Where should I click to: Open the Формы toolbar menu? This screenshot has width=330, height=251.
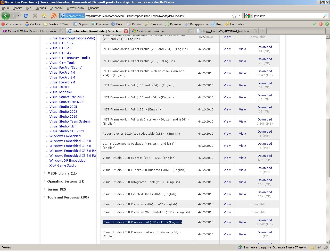[81, 24]
